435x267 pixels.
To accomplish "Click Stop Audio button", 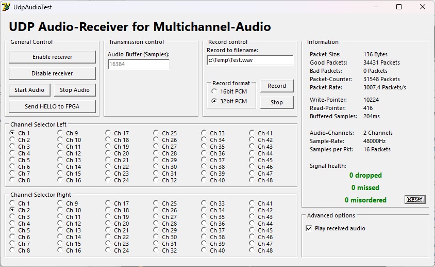I will (x=75, y=90).
